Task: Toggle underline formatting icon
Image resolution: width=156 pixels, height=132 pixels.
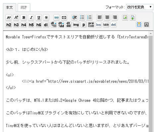Action: click(39, 17)
